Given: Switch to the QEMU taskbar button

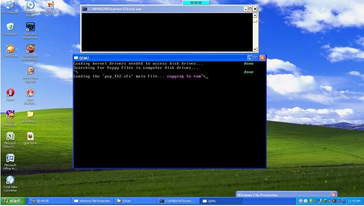Looking at the screenshot, I should tap(221, 201).
